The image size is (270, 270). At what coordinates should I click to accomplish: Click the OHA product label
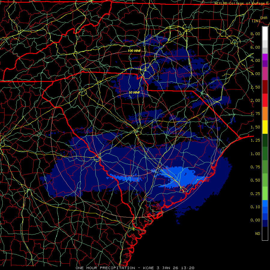pyautogui.click(x=263, y=18)
